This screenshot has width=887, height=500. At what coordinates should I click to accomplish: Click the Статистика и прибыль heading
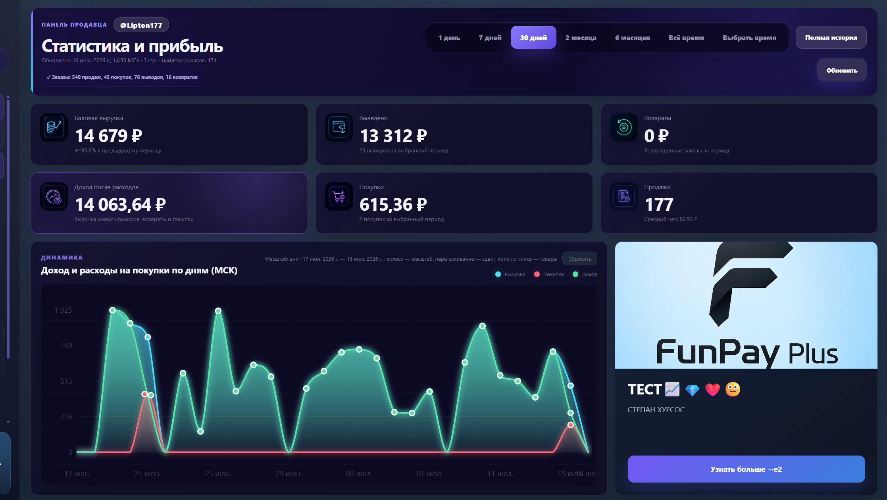(x=132, y=46)
